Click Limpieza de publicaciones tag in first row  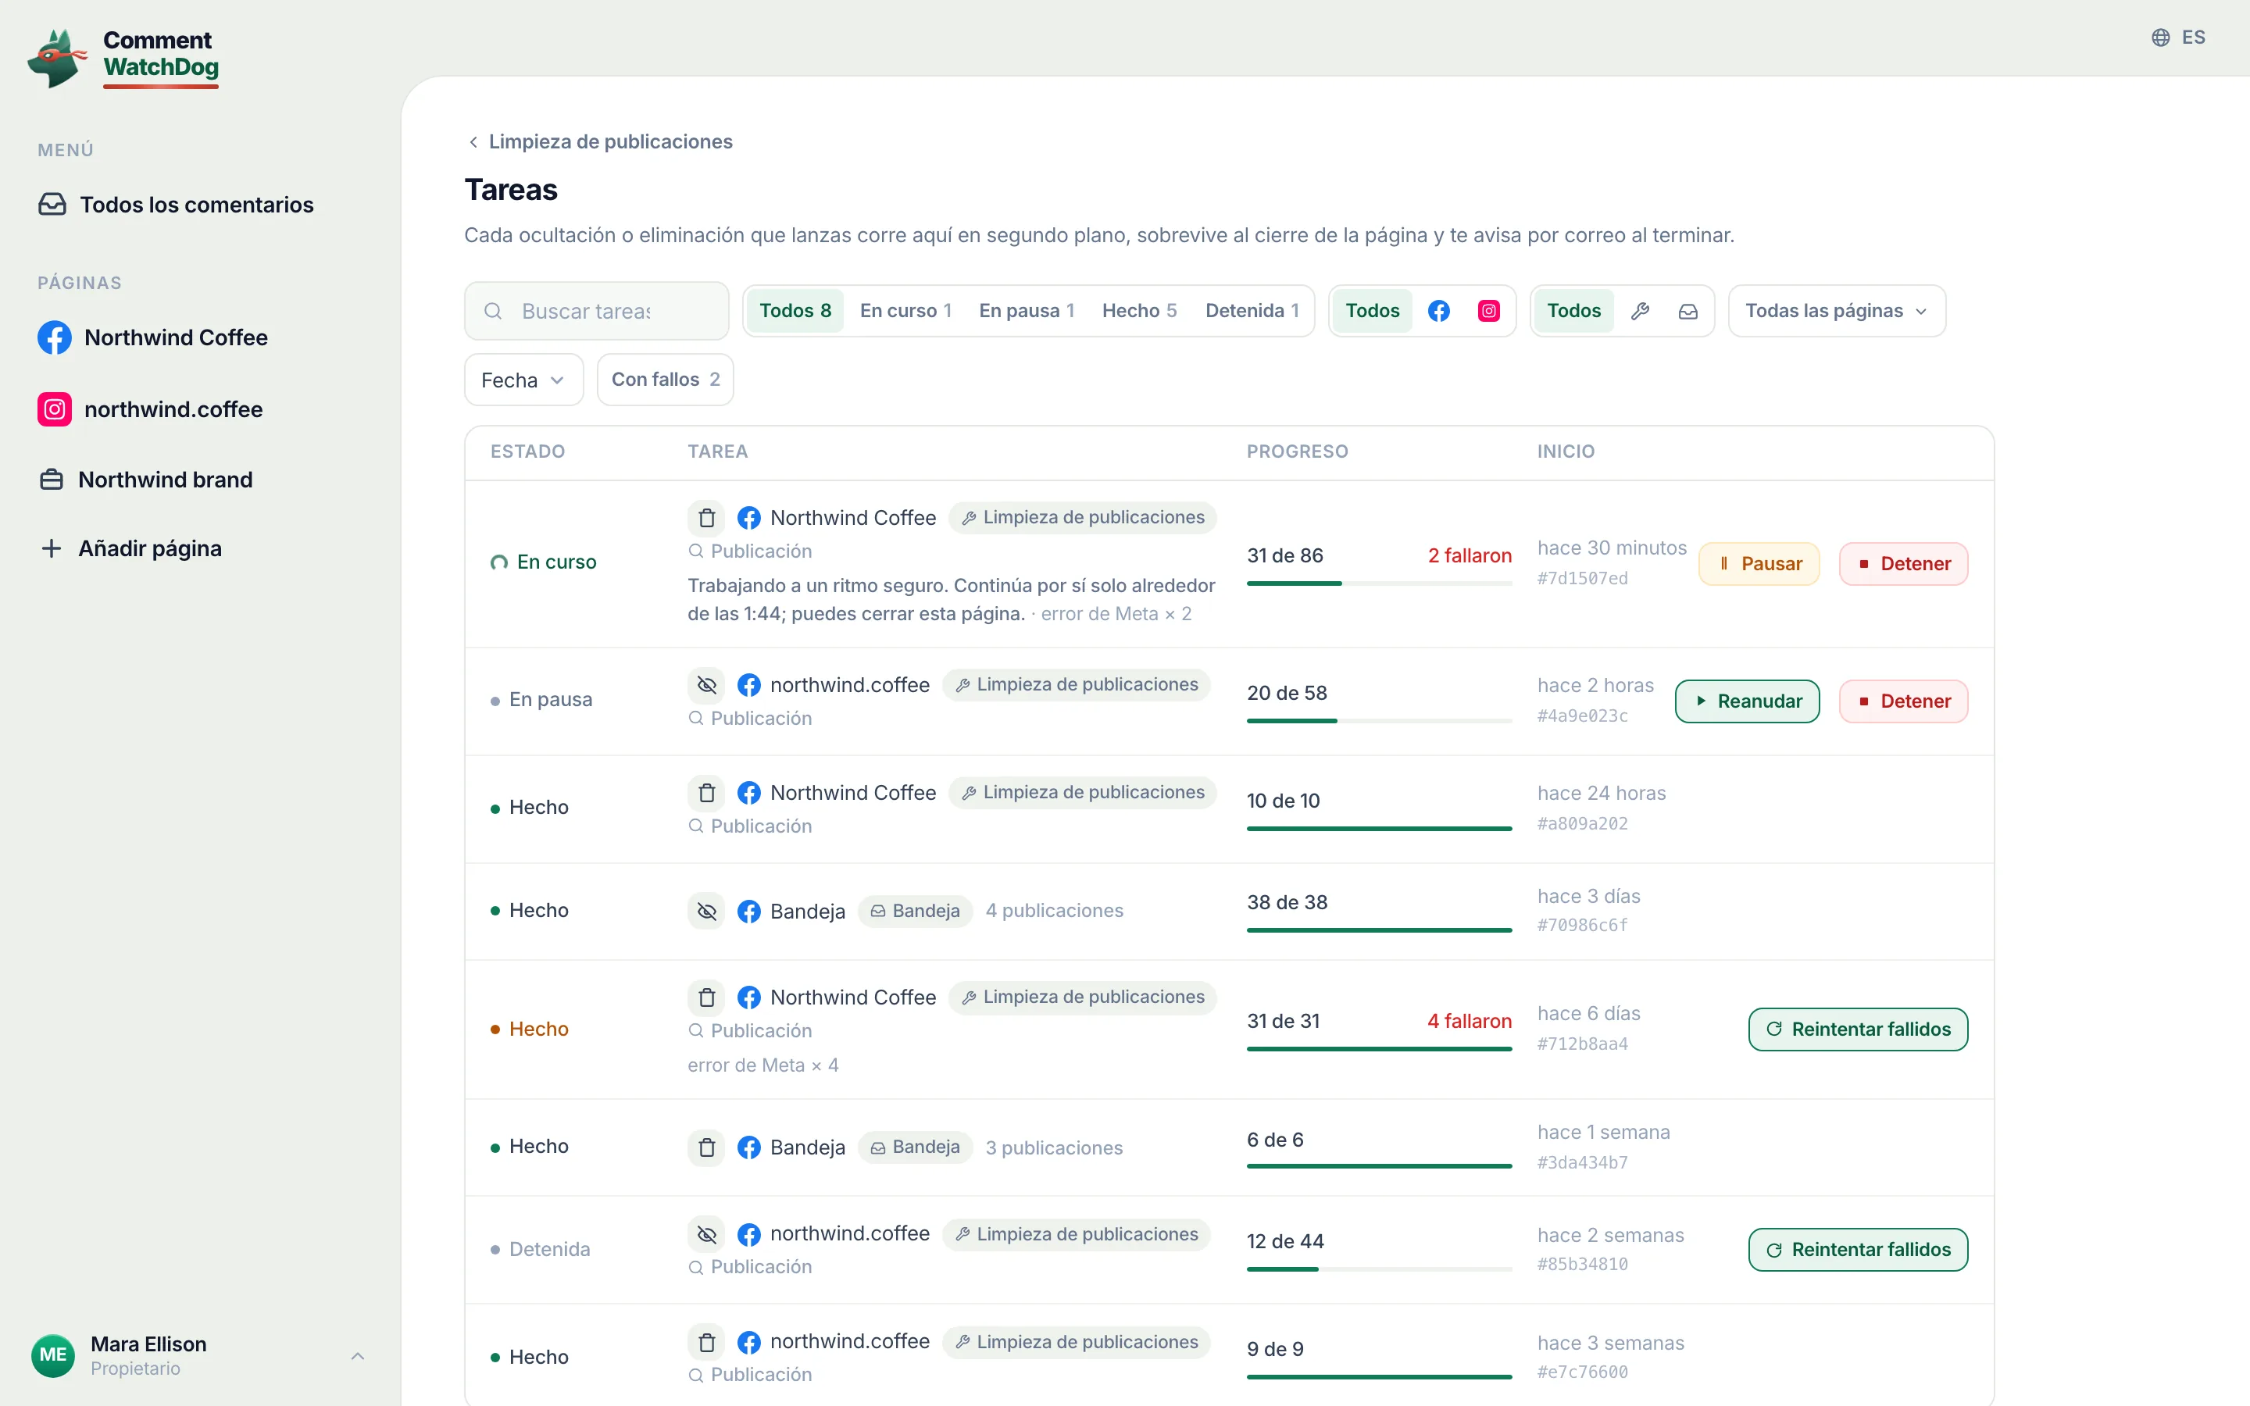[x=1082, y=518]
